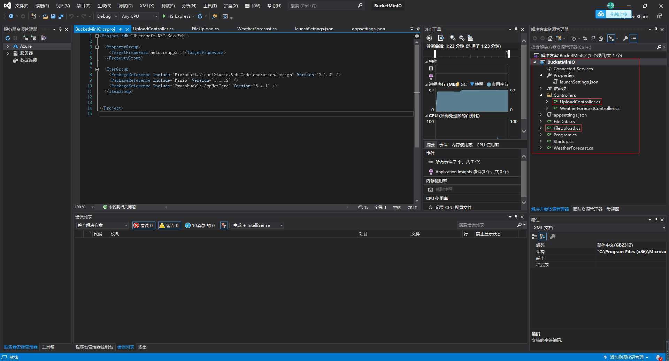Screen dimensions: 669x361
Task: Expand the 服务器 node in Server Explorer
Action: [x=8, y=53]
